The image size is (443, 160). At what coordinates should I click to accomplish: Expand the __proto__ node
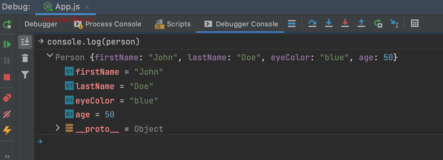tap(57, 128)
